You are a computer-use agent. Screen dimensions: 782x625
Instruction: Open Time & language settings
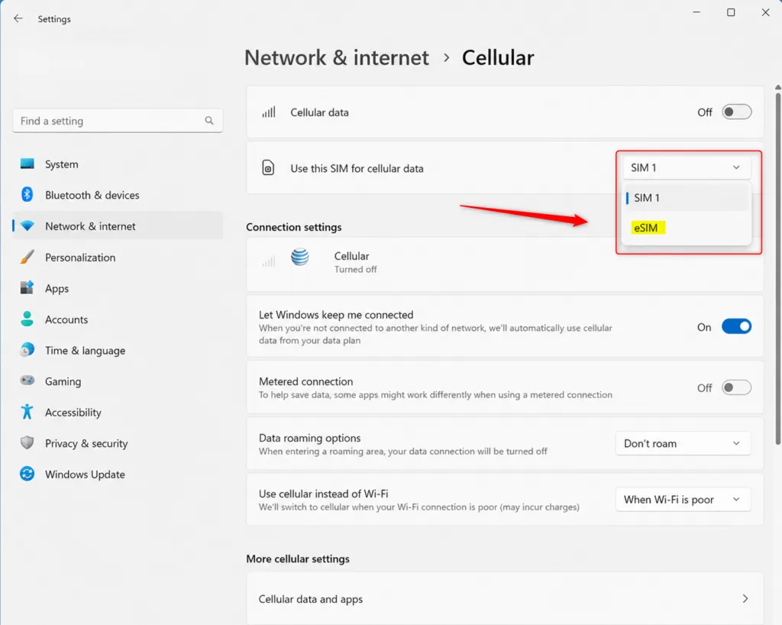(118, 350)
